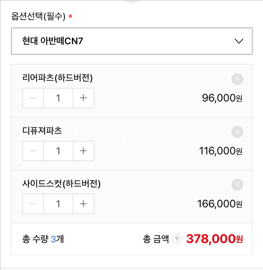Screen dimensions: 263x270
Task: Click the 378,000원 total price
Action: [214, 239]
